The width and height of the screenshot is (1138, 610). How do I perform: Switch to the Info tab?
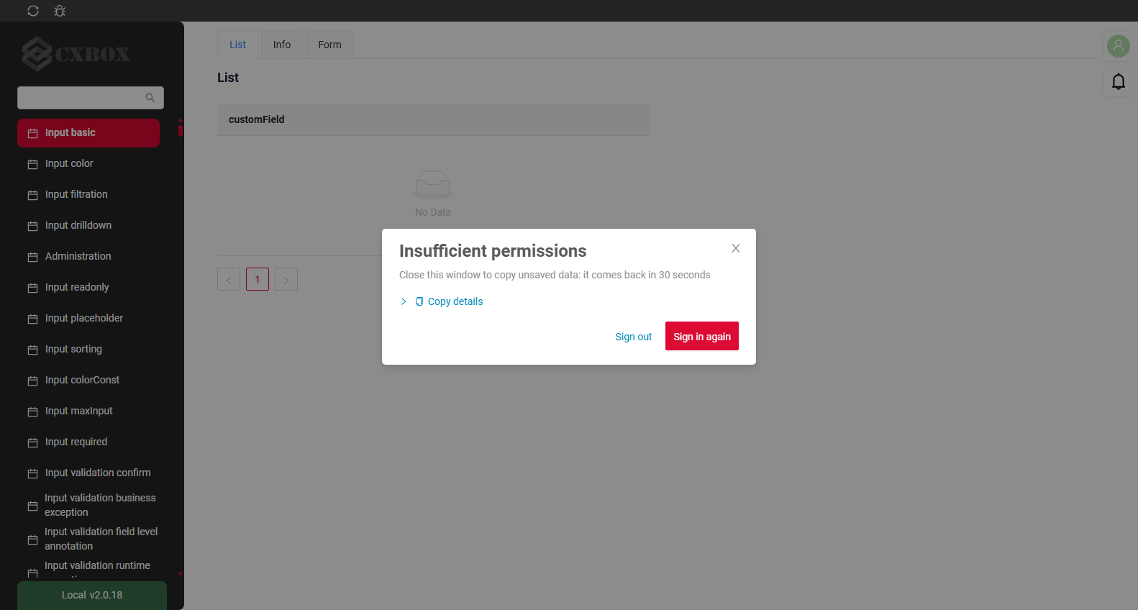[282, 45]
